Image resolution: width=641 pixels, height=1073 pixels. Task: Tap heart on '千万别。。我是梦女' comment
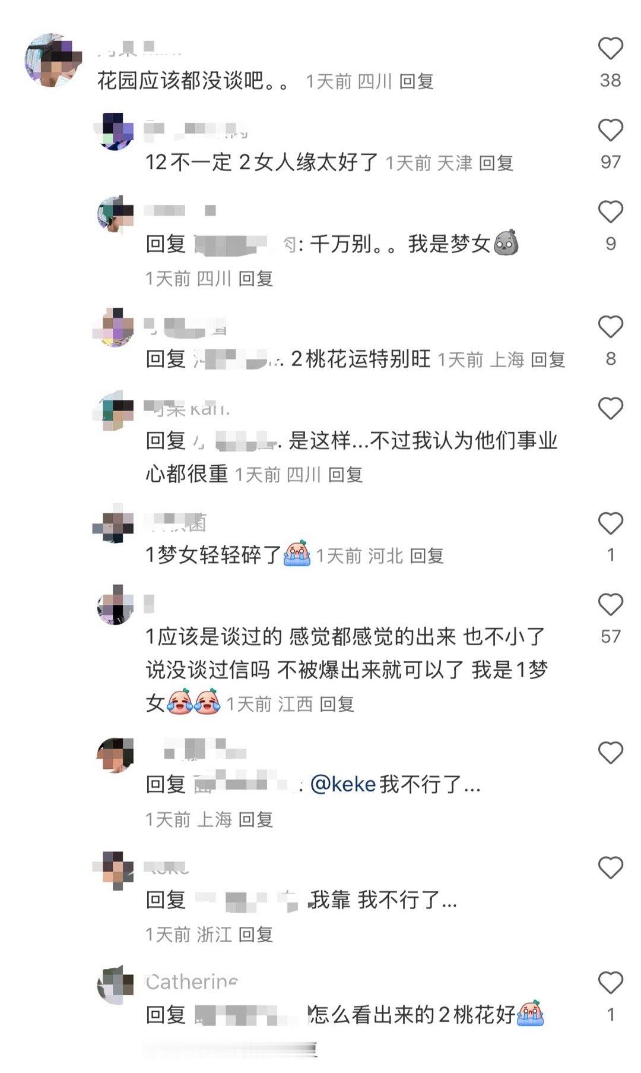[x=610, y=212]
